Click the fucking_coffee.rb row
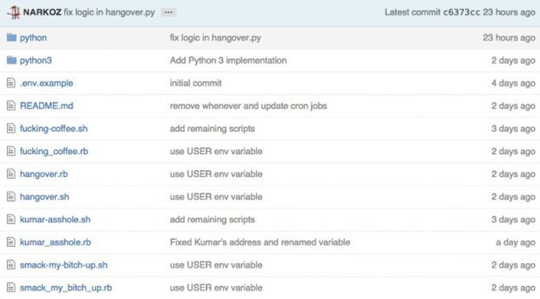 coord(54,151)
